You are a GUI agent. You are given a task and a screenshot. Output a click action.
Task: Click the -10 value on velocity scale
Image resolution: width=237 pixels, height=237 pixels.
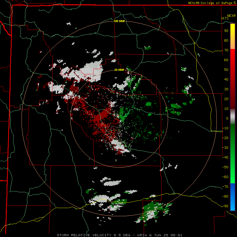[x=225, y=128]
